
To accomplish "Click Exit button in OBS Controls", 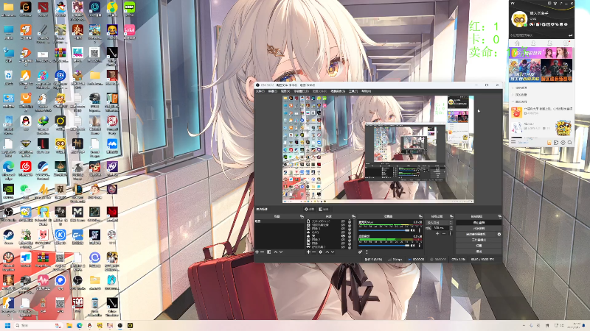I will coord(479,252).
